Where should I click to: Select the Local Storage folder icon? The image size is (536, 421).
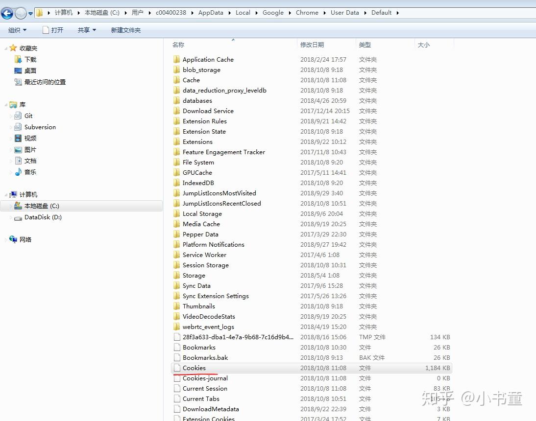click(176, 214)
